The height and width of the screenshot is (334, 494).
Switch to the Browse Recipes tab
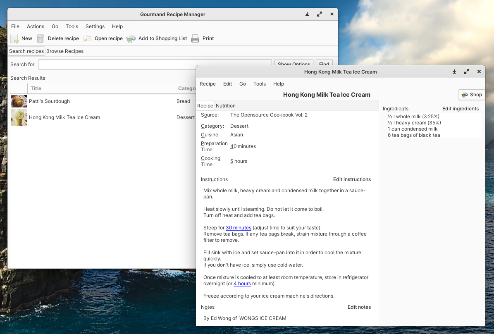[x=65, y=51]
